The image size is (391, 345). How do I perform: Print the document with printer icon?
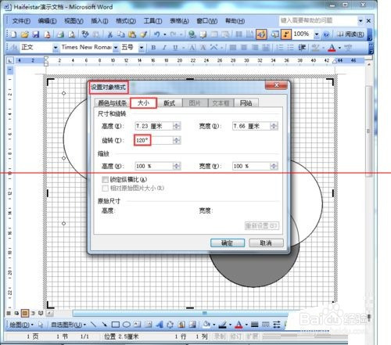pos(61,34)
